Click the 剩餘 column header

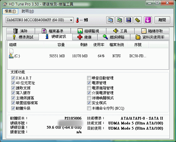coord(78,45)
